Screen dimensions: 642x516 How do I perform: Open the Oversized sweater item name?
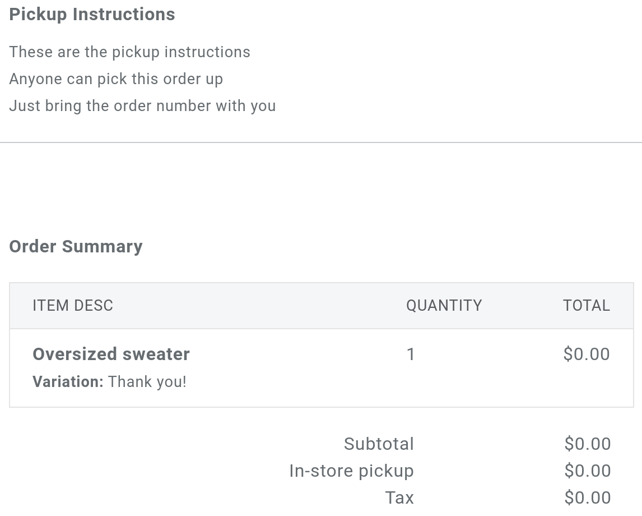[x=111, y=354]
